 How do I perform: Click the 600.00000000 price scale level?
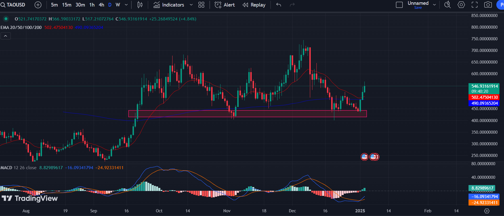pyautogui.click(x=484, y=74)
